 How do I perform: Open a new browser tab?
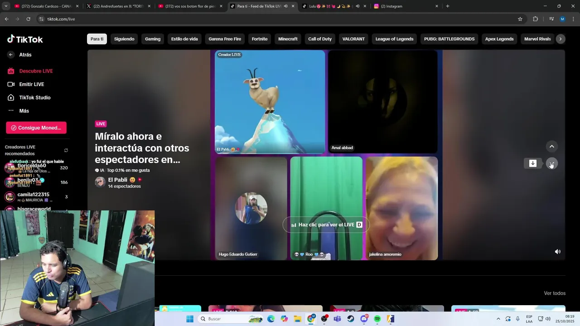point(448,6)
